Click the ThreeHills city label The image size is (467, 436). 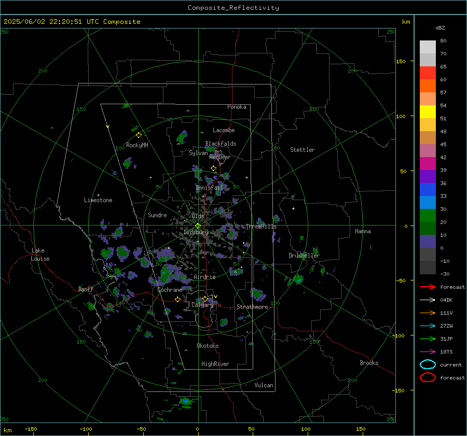tap(261, 227)
